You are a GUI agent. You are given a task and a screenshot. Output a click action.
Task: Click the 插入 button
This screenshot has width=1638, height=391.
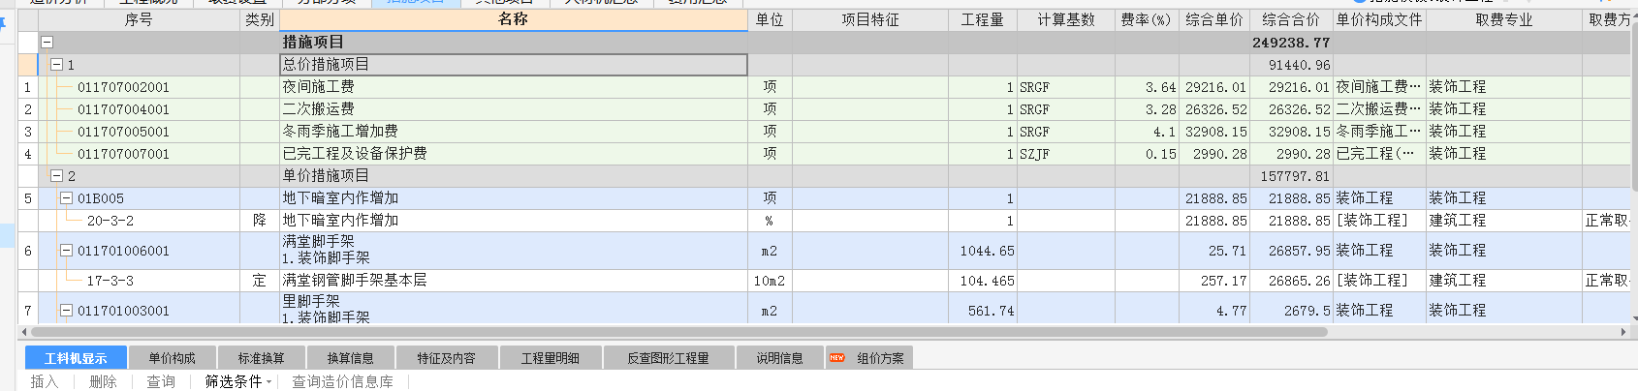coord(45,381)
